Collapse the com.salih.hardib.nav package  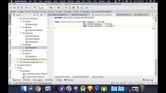pyautogui.click(x=18, y=19)
